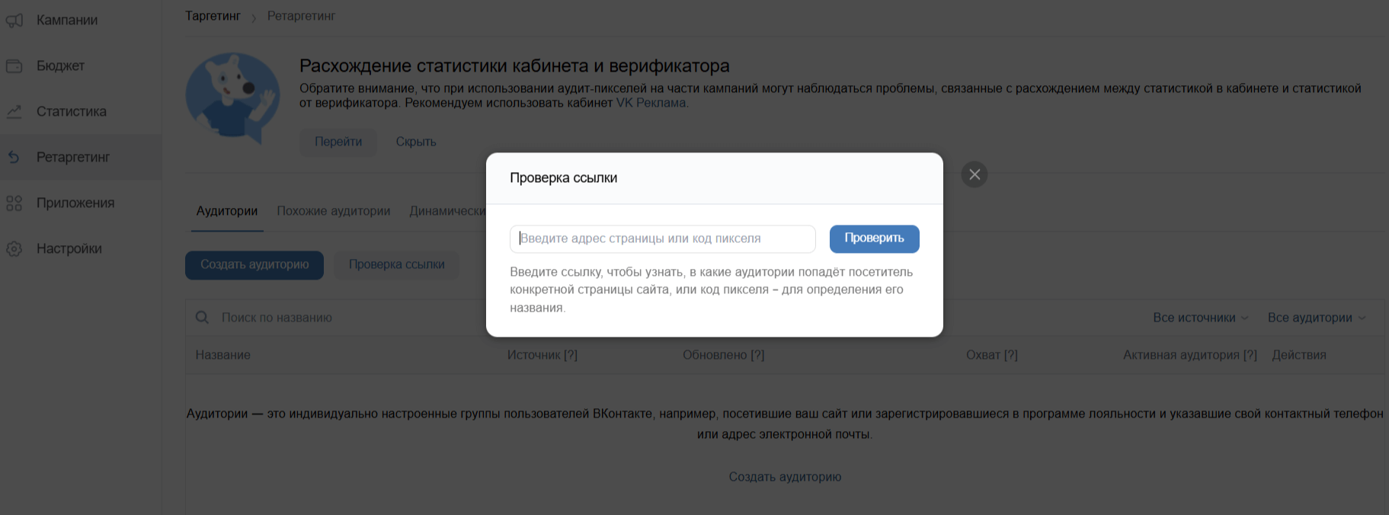Screen dimensions: 1389x515
Task: Click the Настройки gear icon
Action: [14, 249]
